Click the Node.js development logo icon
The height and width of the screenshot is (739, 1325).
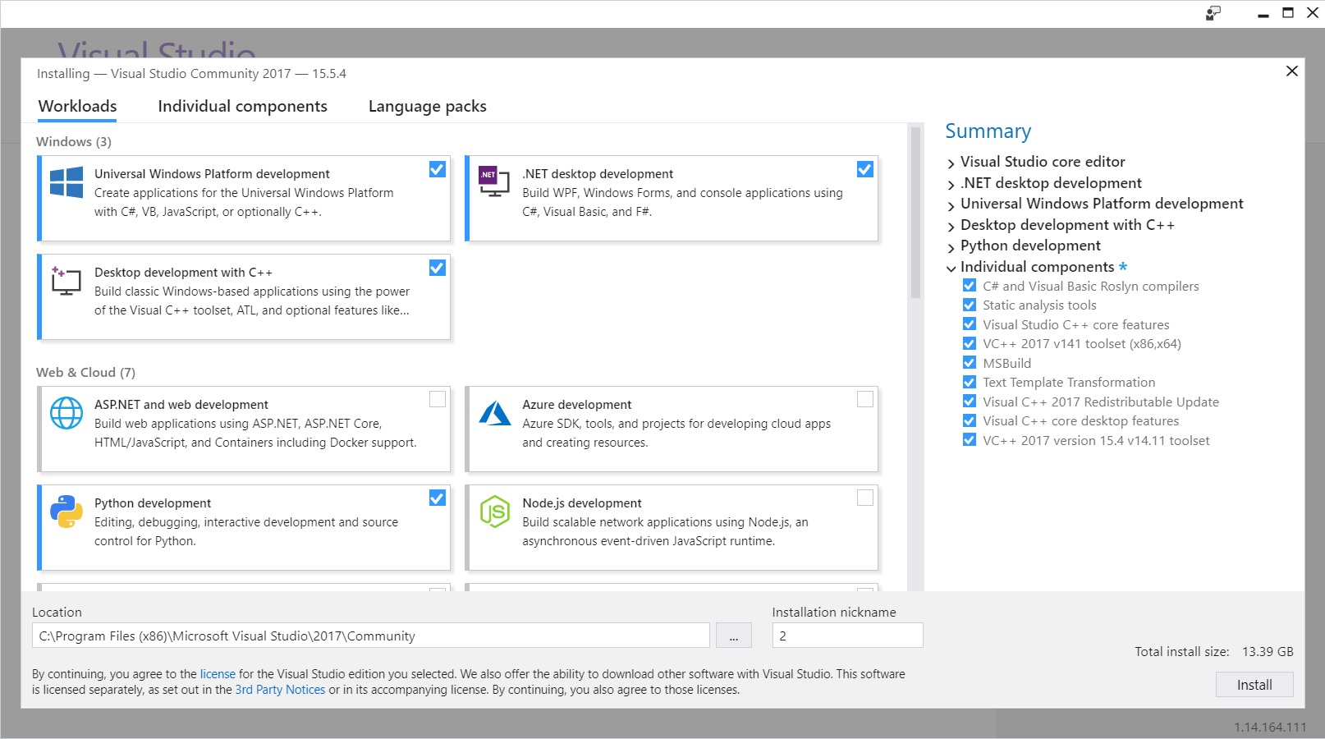495,512
